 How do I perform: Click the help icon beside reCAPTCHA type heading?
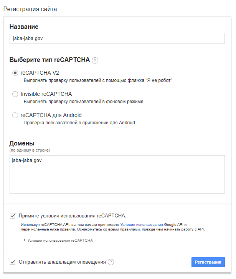tap(95, 60)
